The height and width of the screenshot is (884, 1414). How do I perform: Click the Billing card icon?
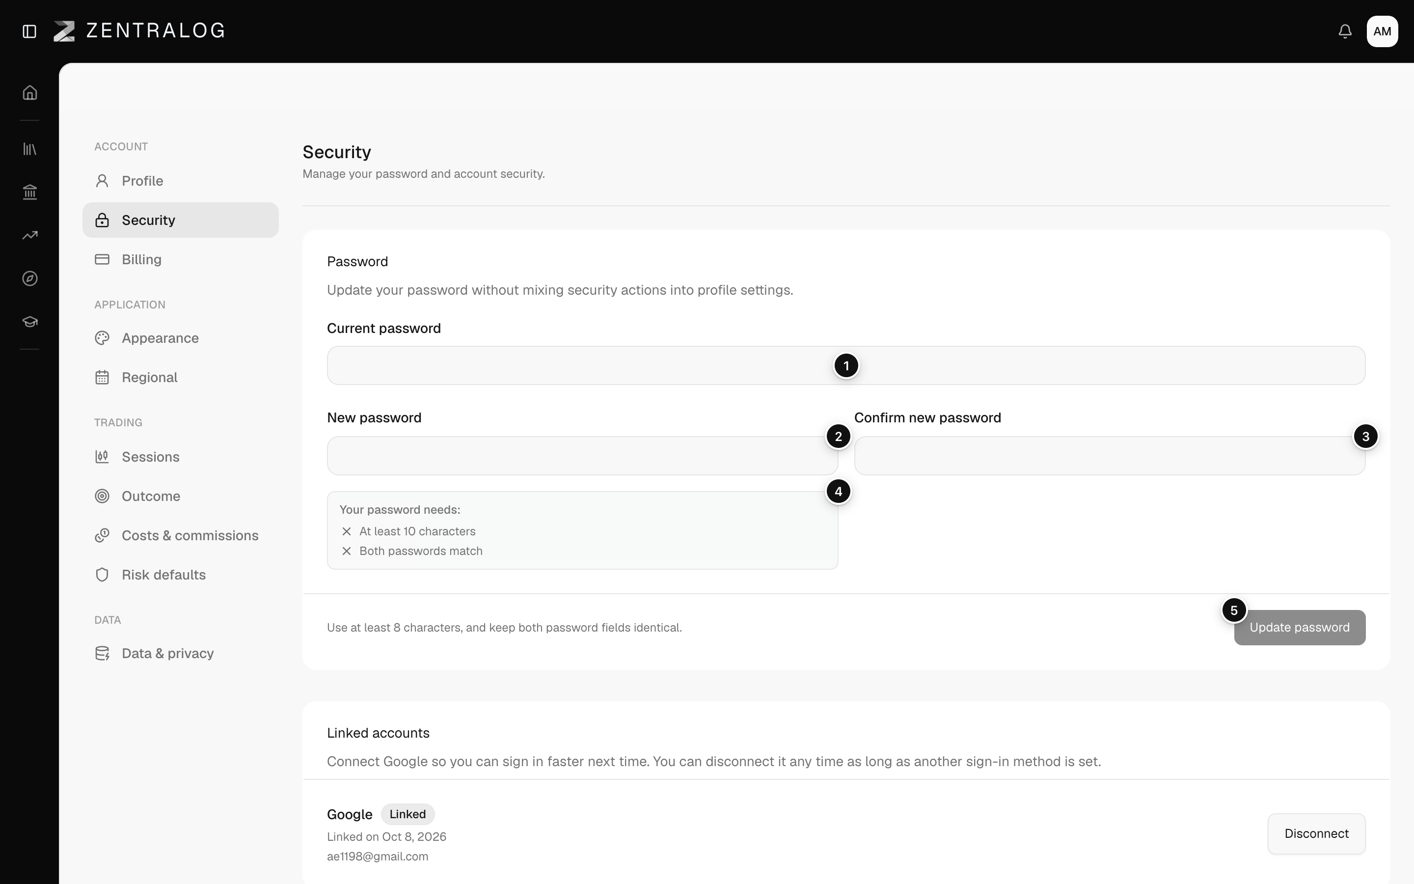click(102, 259)
